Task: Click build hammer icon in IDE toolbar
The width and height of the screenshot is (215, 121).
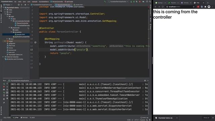Action: [105, 2]
